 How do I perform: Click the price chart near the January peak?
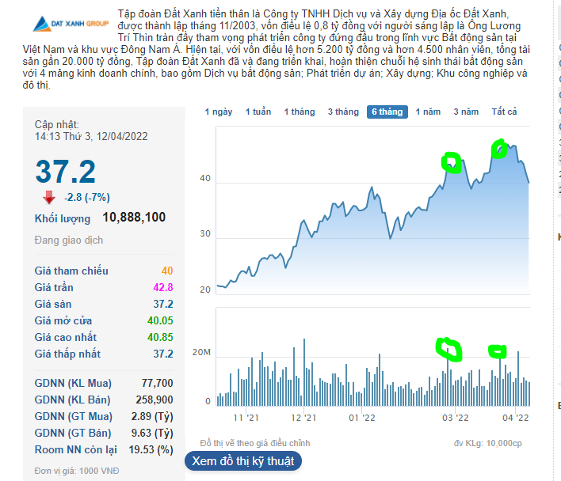[372, 187]
